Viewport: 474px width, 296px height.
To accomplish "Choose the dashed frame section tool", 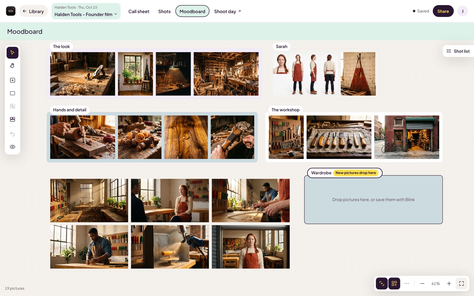I will [12, 93].
